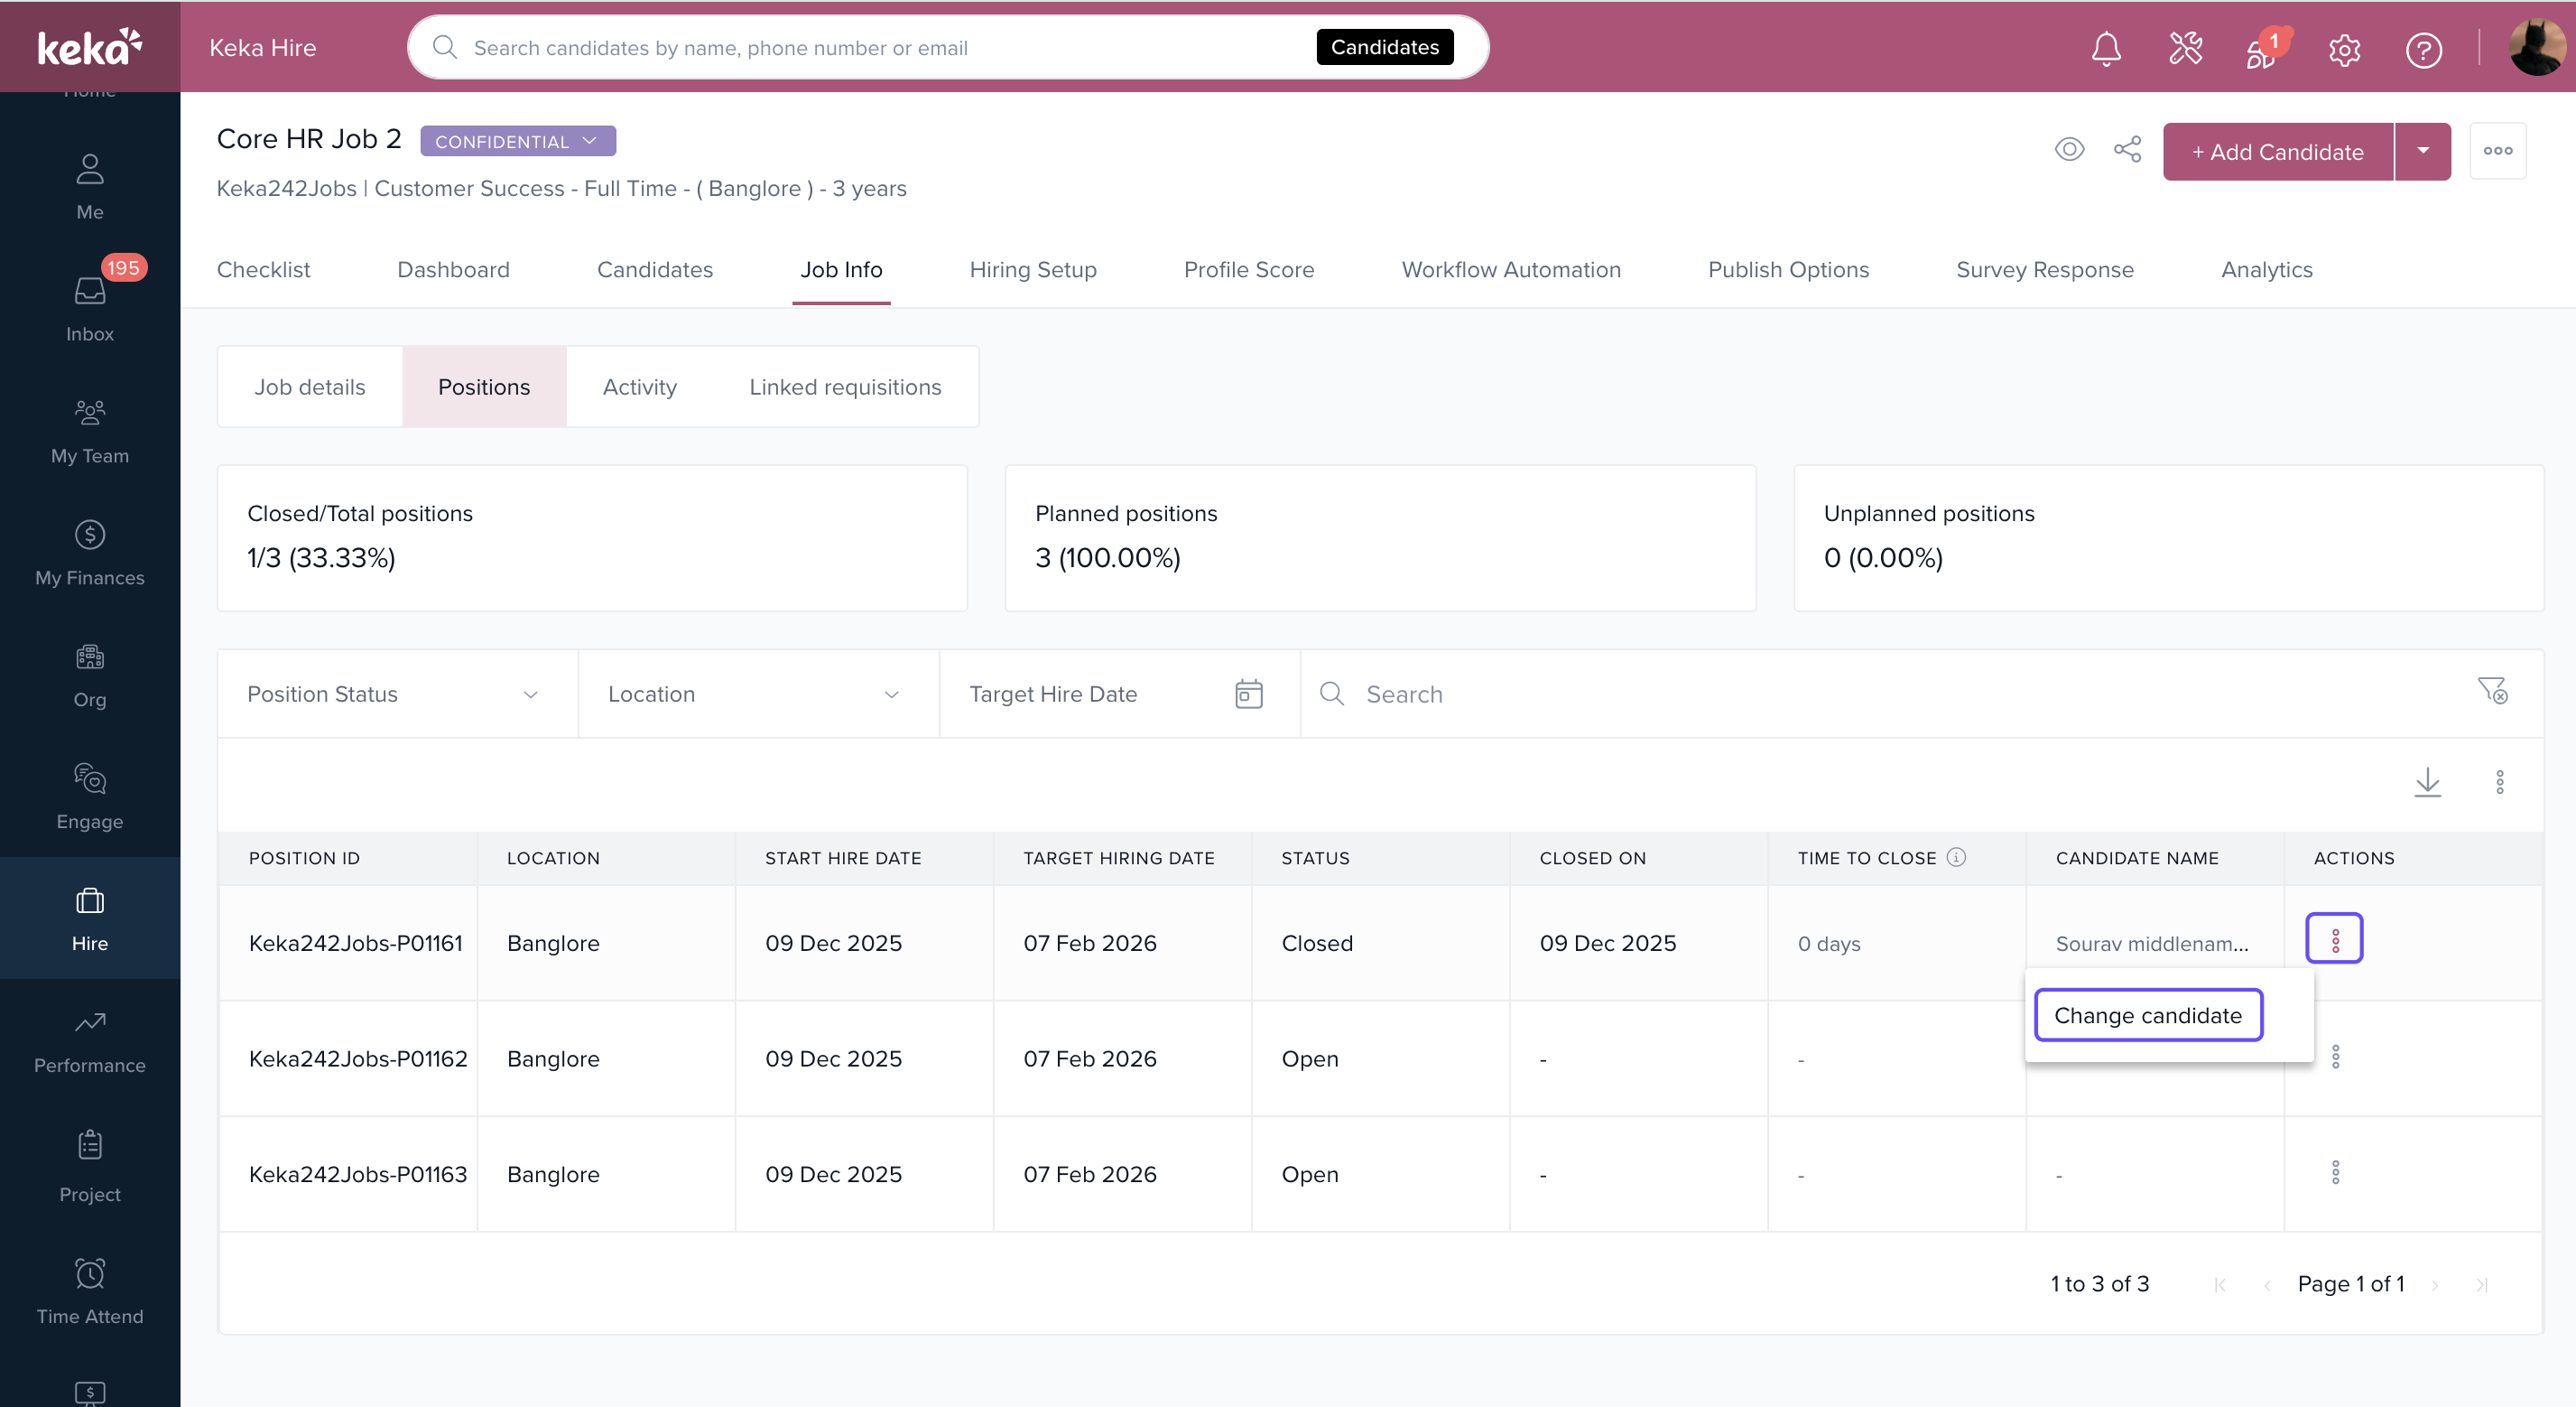
Task: Open help question mark icon
Action: coord(2423,49)
